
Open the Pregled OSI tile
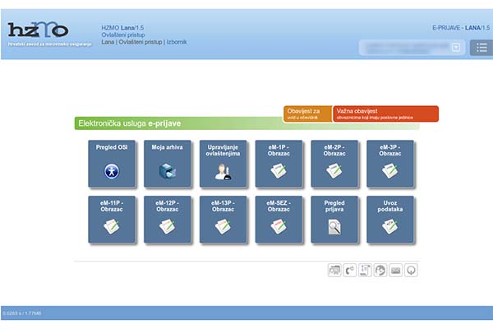click(x=111, y=164)
